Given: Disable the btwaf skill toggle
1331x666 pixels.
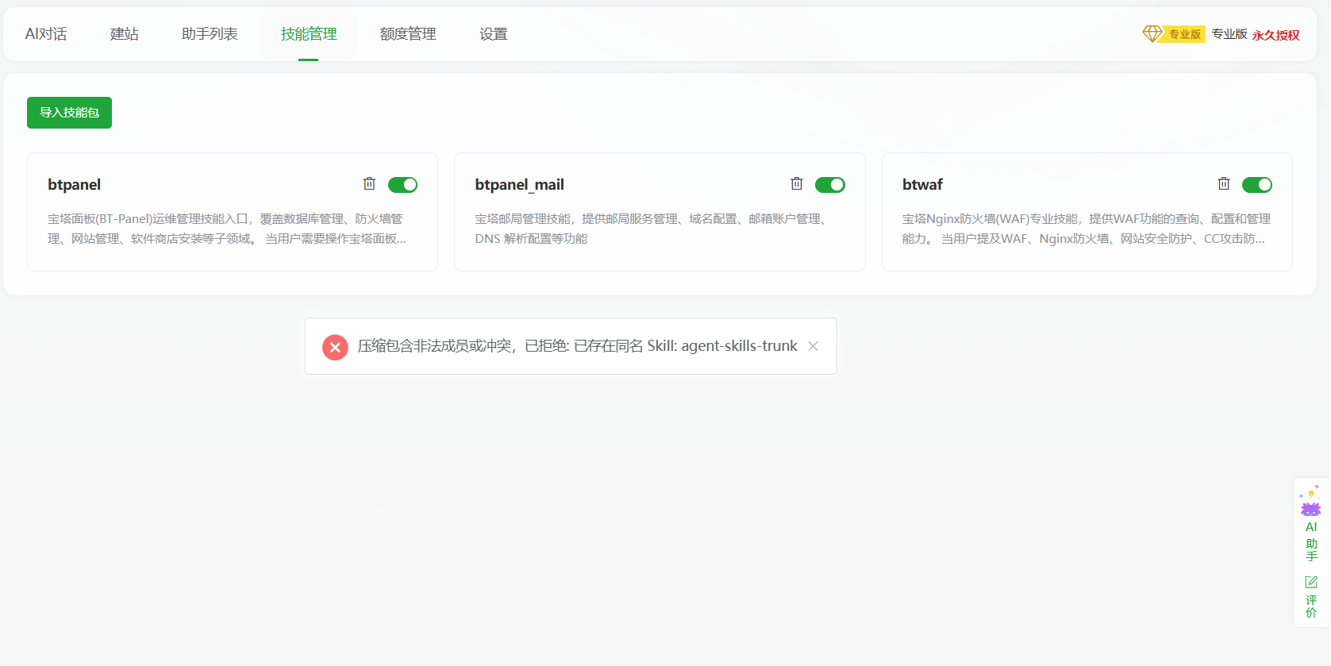Looking at the screenshot, I should (1257, 185).
